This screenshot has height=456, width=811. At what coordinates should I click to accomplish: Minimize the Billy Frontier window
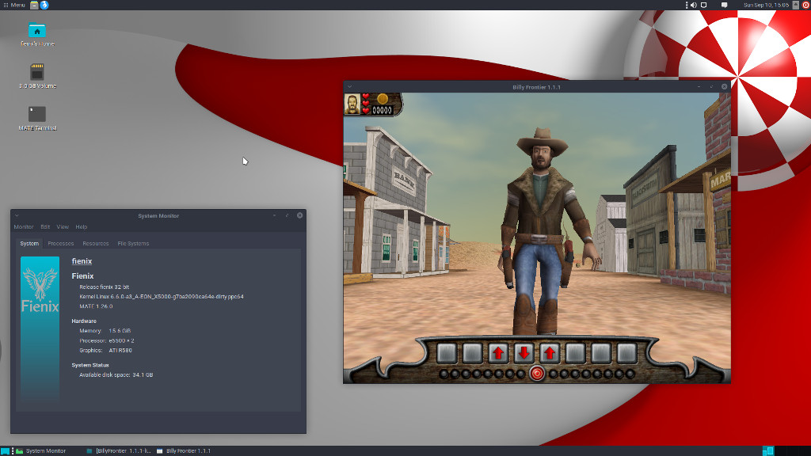(699, 87)
